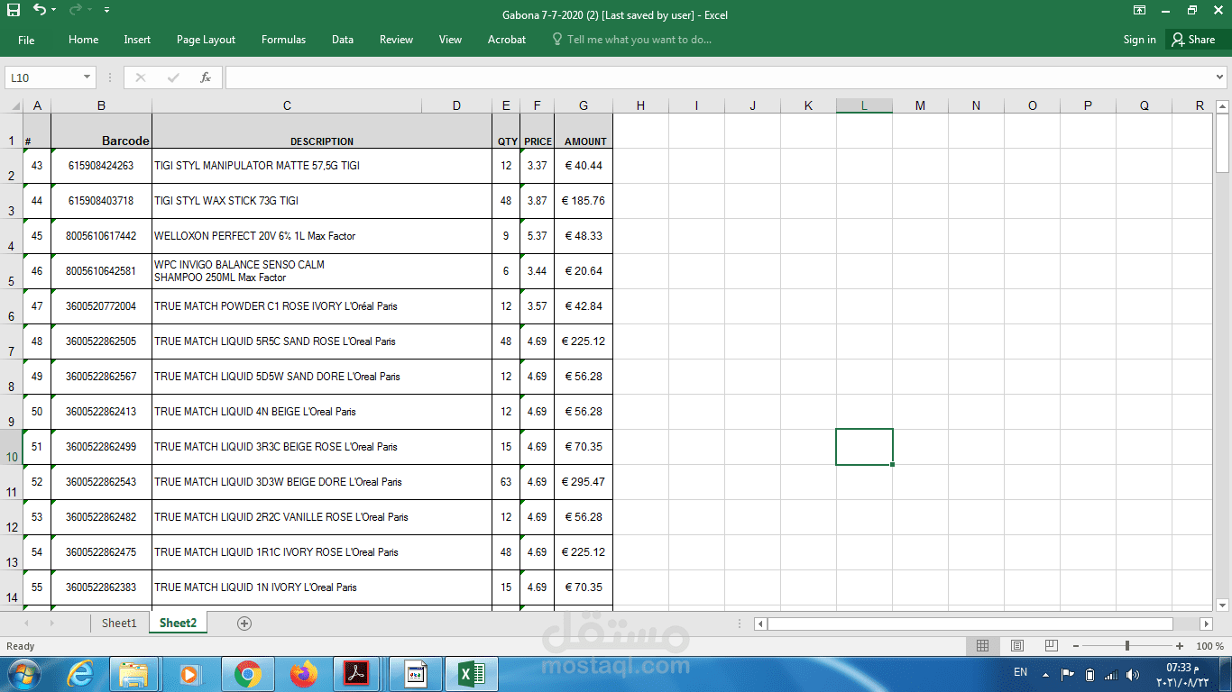Open the Review tab
This screenshot has width=1232, height=692.
click(x=396, y=40)
